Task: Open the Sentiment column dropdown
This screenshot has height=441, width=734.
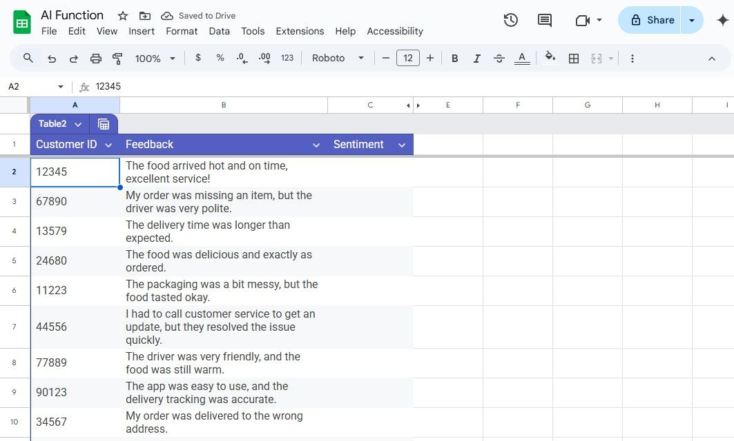Action: [402, 145]
